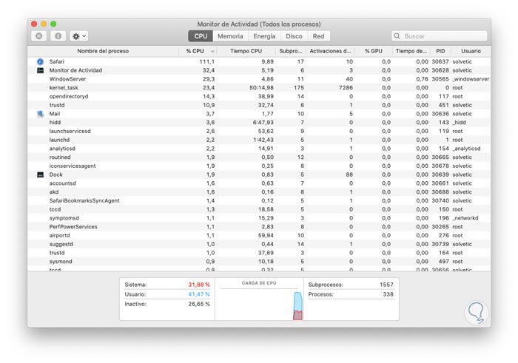The height and width of the screenshot is (363, 518).
Task: Sort by Tiempo CPU column
Action: point(246,51)
